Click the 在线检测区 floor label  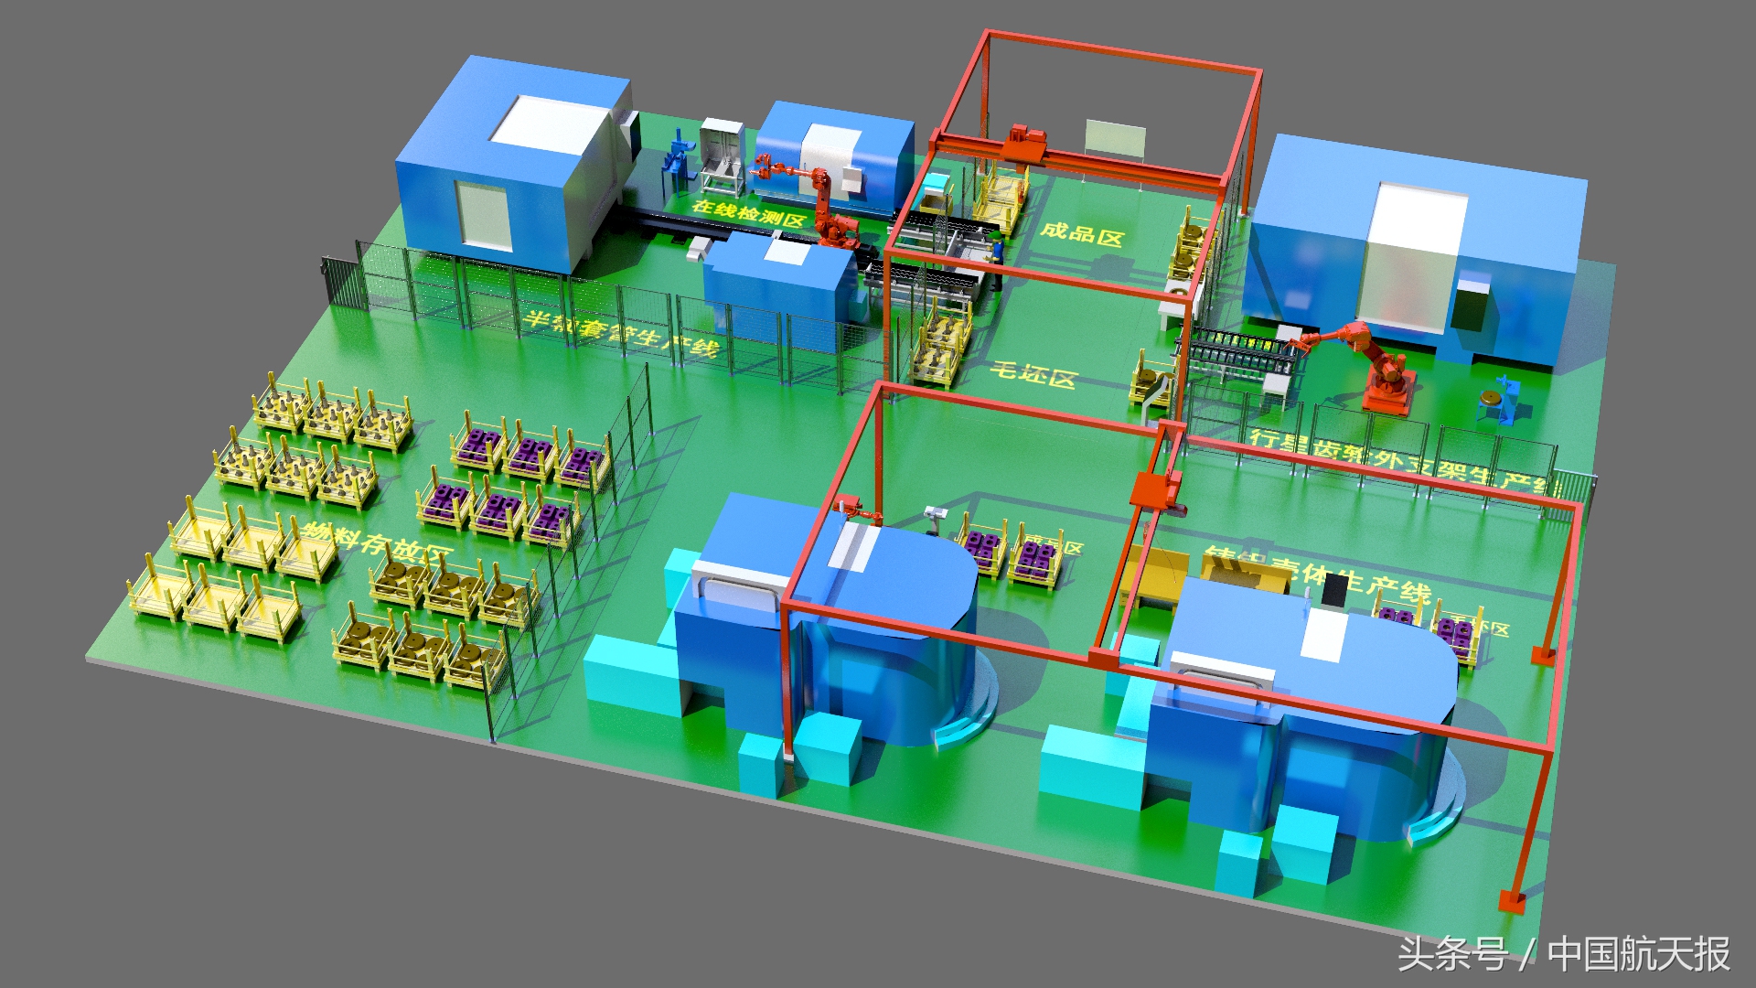click(x=748, y=213)
